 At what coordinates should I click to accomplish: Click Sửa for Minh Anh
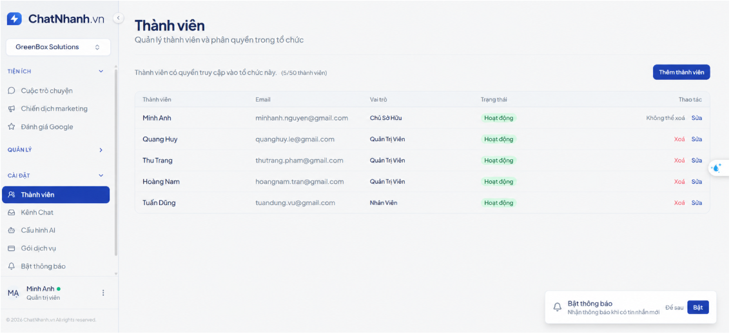tap(696, 118)
